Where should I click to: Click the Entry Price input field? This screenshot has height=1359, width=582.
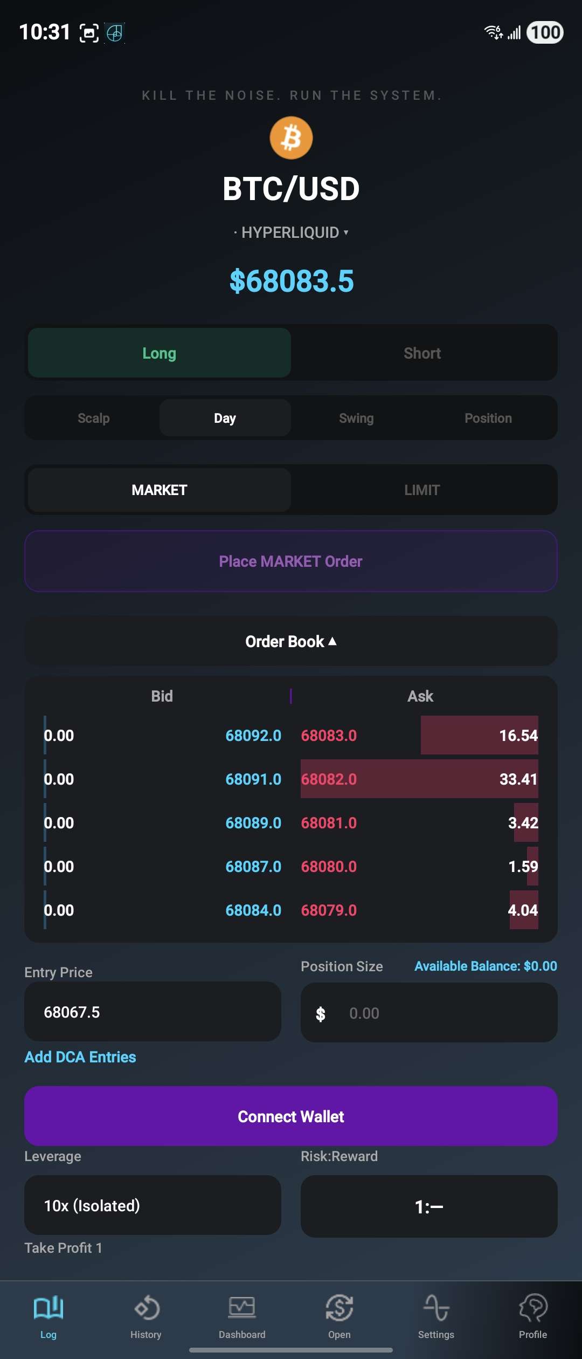[153, 1012]
